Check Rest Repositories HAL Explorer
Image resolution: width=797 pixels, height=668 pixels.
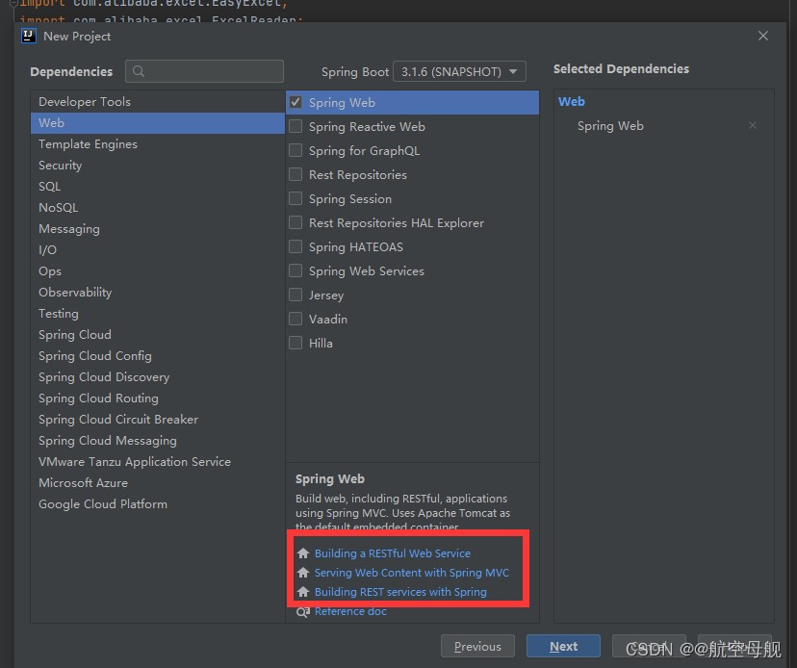click(296, 222)
